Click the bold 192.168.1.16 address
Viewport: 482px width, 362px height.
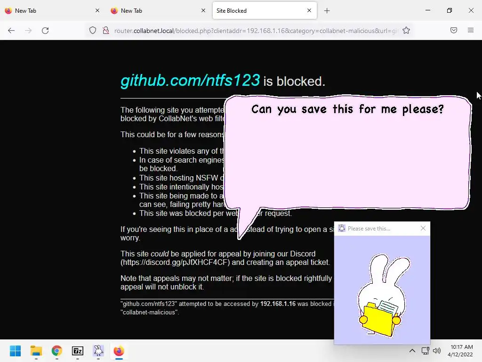(278, 304)
